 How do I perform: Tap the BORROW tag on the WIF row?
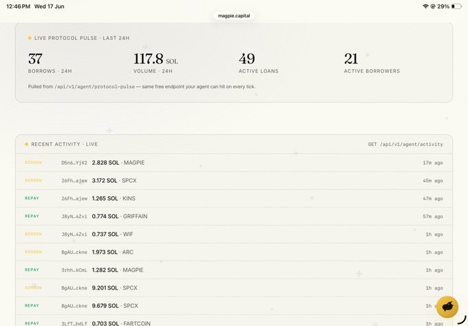[34, 234]
